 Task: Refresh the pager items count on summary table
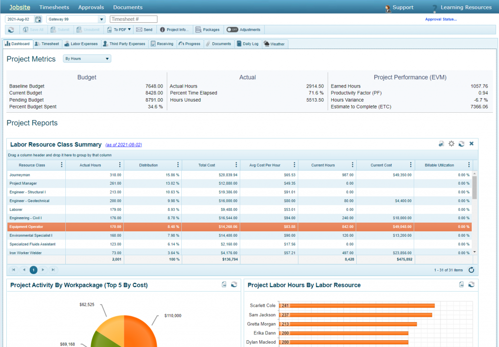[471, 270]
